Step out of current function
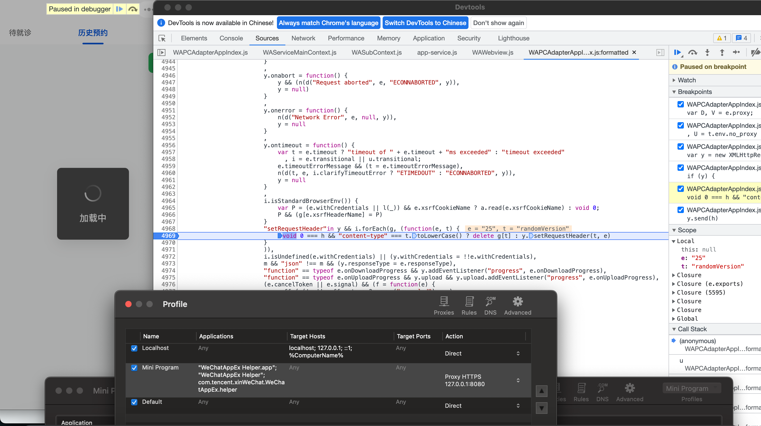Image resolution: width=761 pixels, height=426 pixels. click(722, 53)
